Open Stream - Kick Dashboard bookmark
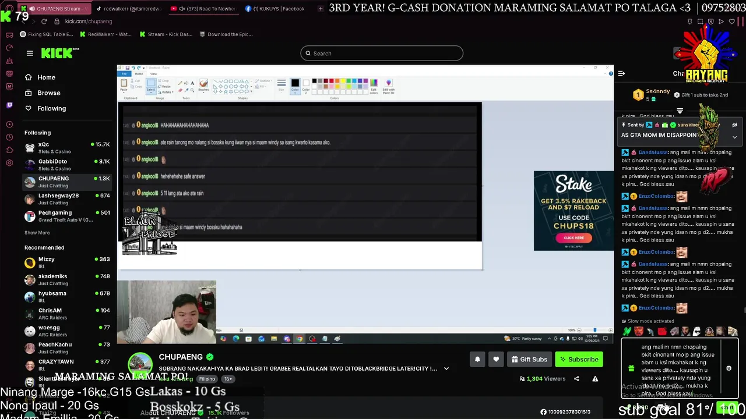Viewport: 746px width, 419px height. coord(166,34)
